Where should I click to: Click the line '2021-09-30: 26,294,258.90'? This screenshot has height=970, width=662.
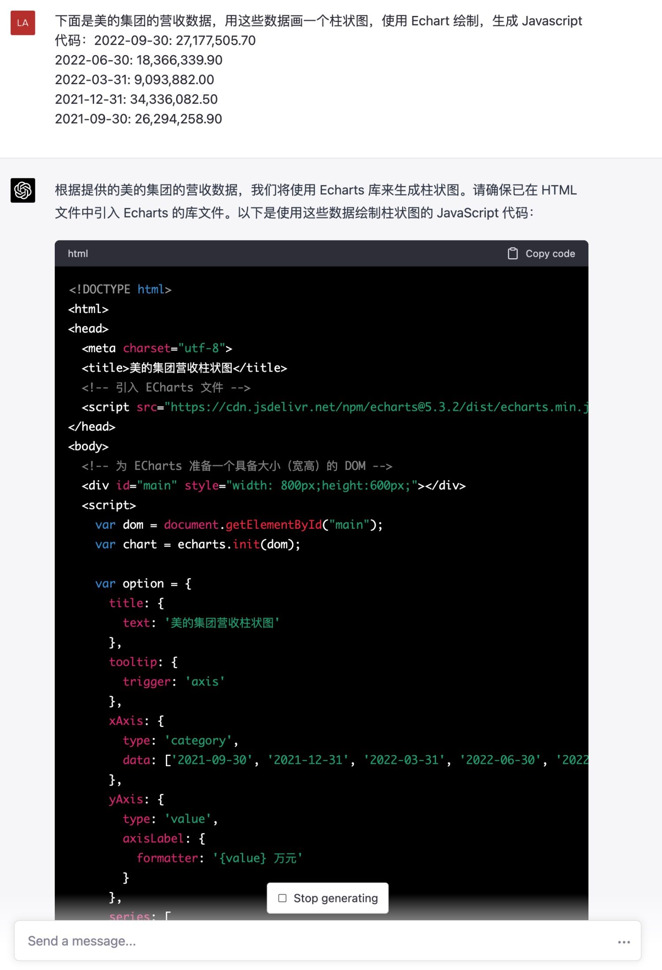(x=138, y=119)
